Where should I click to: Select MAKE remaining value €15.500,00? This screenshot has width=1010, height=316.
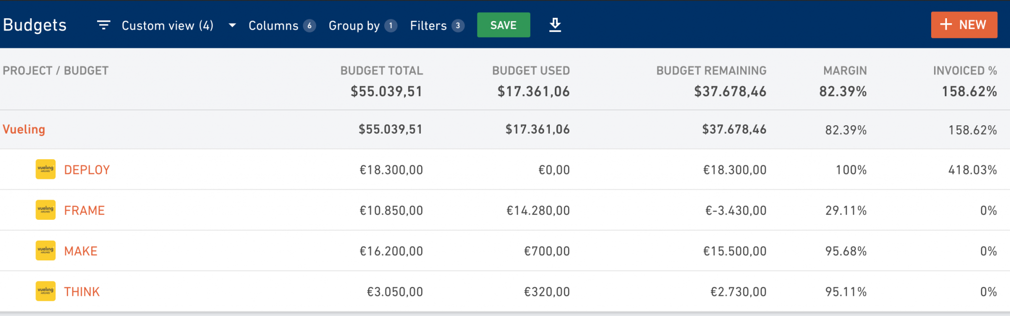click(x=735, y=251)
